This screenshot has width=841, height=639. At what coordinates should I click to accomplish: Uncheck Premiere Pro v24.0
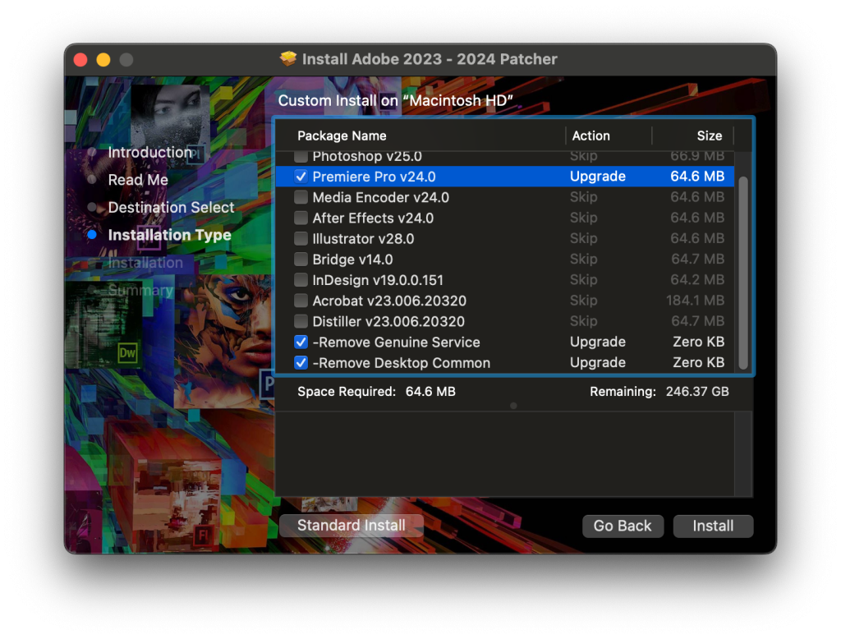(x=301, y=176)
